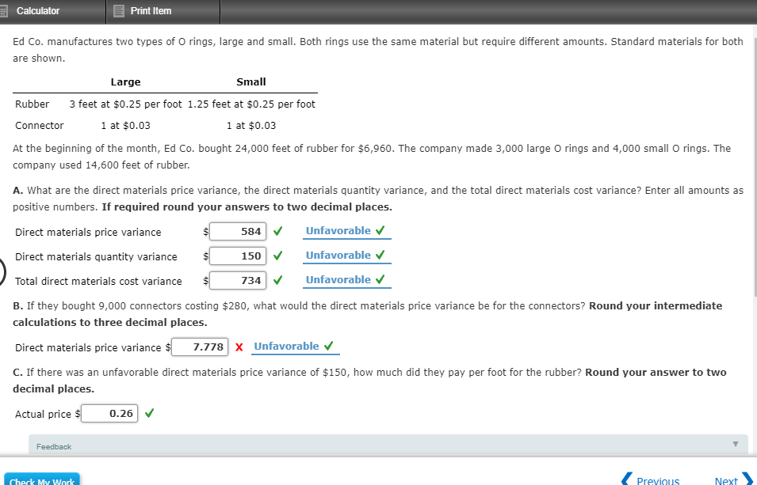The image size is (757, 485).
Task: Select the connector variance field showing 7.778
Action: 200,347
